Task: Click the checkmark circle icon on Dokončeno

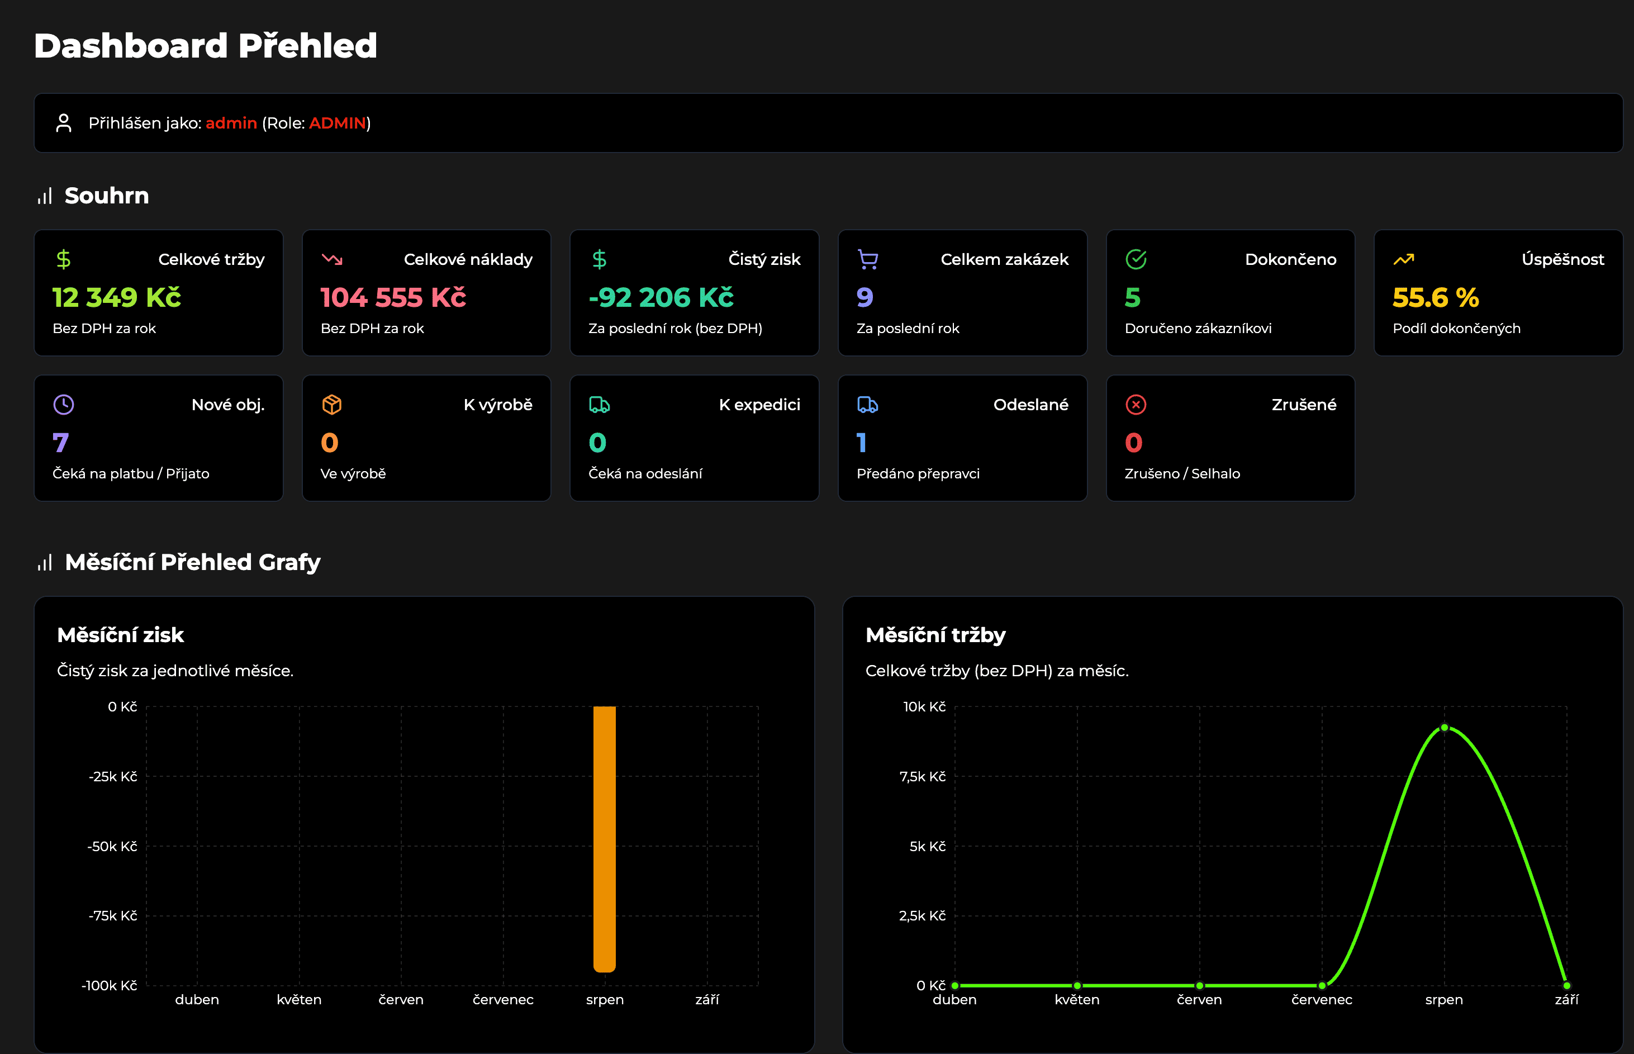Action: [1136, 259]
